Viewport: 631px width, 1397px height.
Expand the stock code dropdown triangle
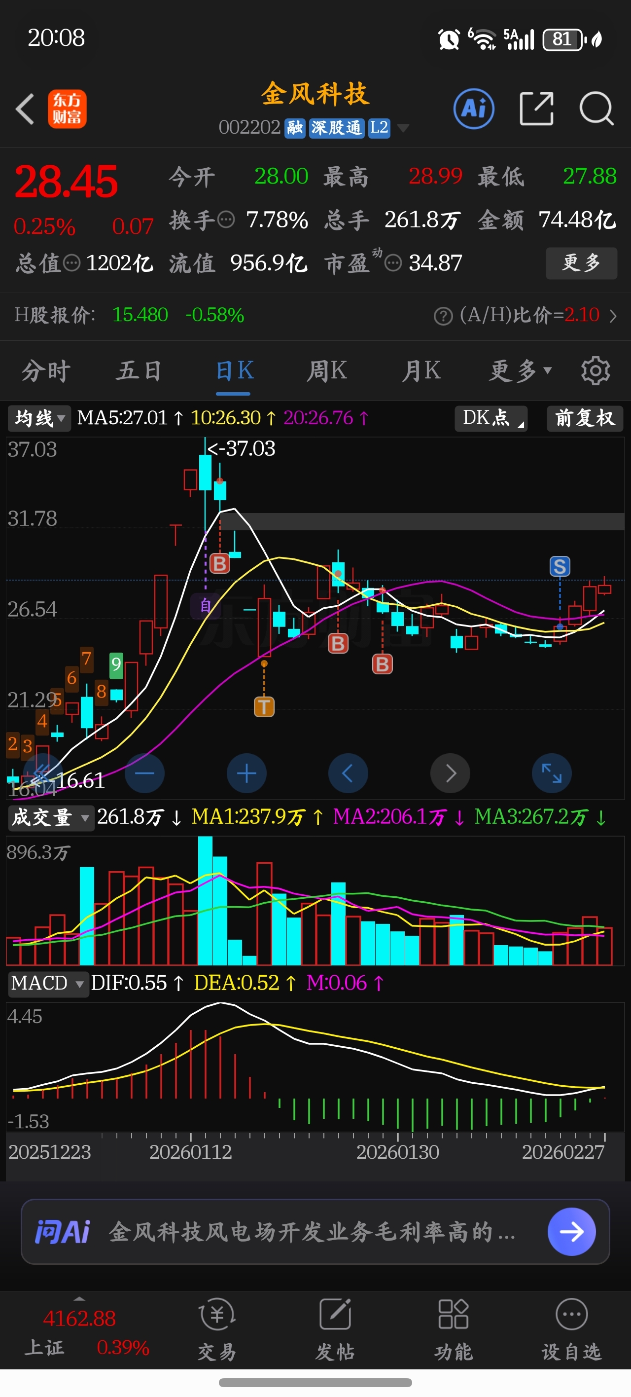pyautogui.click(x=403, y=128)
